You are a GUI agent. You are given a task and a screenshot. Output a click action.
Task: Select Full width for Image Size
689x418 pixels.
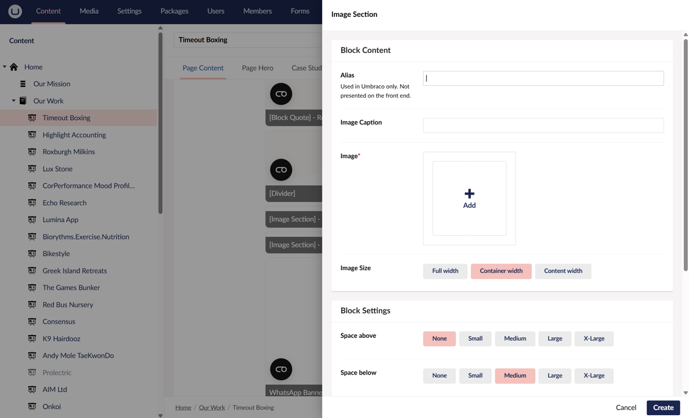(x=444, y=271)
